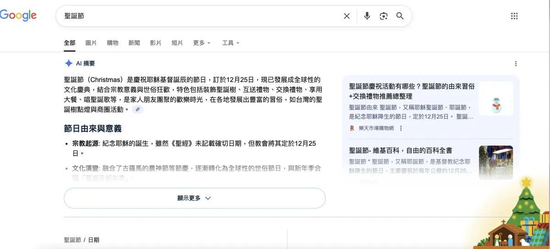Switch to the 新聞 tab
Viewport: 550px width, 249px height.
tap(134, 43)
